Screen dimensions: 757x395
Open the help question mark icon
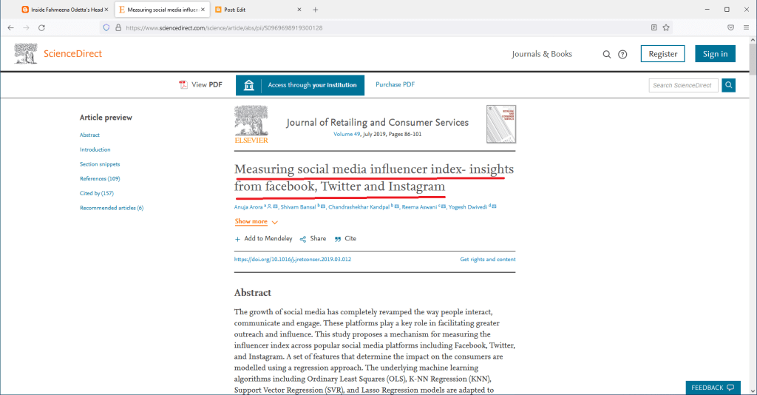click(x=622, y=54)
